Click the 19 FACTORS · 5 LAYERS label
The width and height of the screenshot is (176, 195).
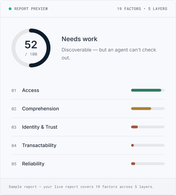pos(142,9)
